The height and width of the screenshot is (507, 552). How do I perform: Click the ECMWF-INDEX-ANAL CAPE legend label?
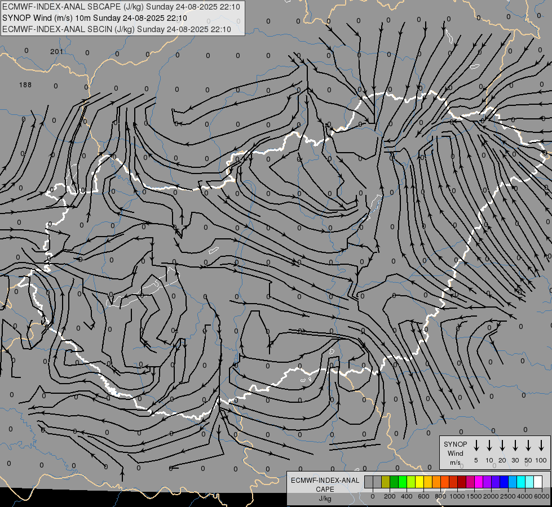(325, 484)
